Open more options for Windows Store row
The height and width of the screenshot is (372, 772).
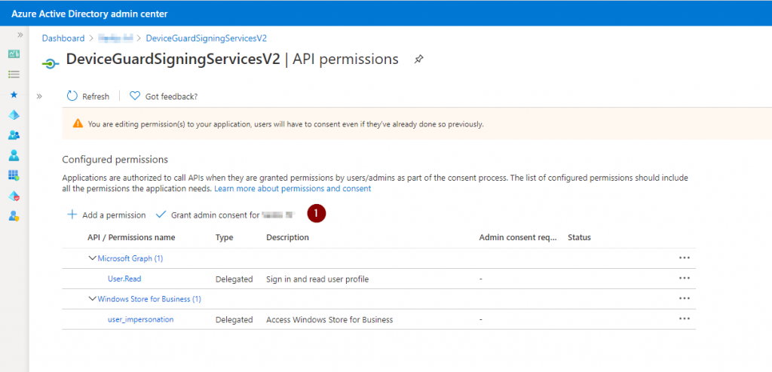[685, 298]
